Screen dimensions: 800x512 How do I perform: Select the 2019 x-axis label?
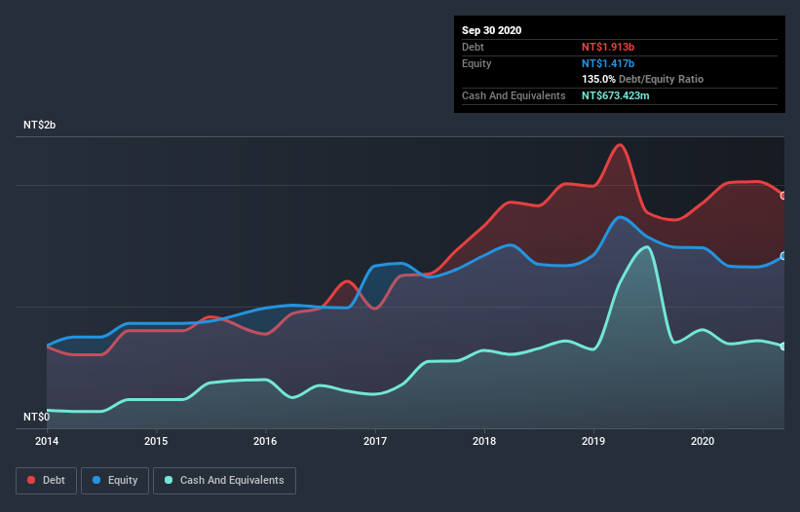[x=593, y=441]
